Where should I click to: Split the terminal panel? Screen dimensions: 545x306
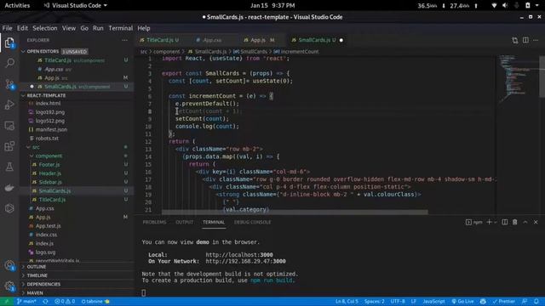coord(505,222)
